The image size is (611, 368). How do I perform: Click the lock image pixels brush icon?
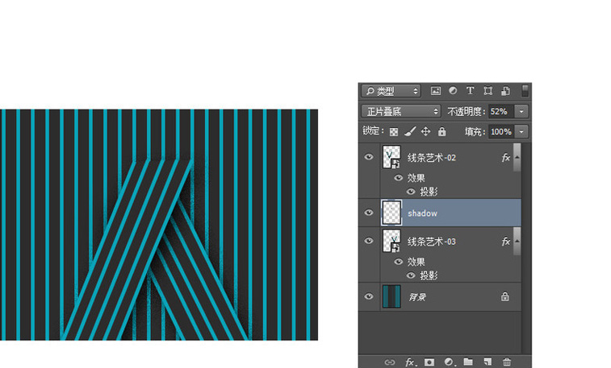point(410,131)
